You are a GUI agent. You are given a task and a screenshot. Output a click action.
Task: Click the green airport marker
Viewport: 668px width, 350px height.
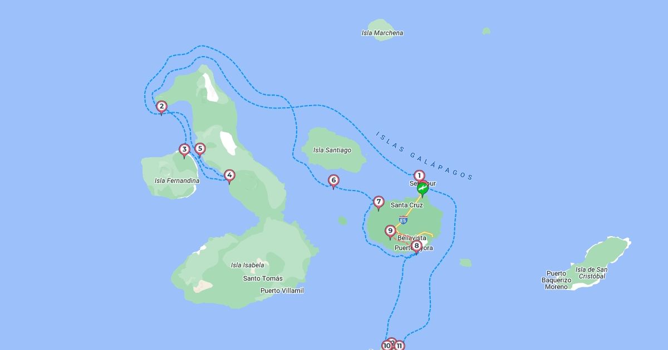(x=423, y=189)
